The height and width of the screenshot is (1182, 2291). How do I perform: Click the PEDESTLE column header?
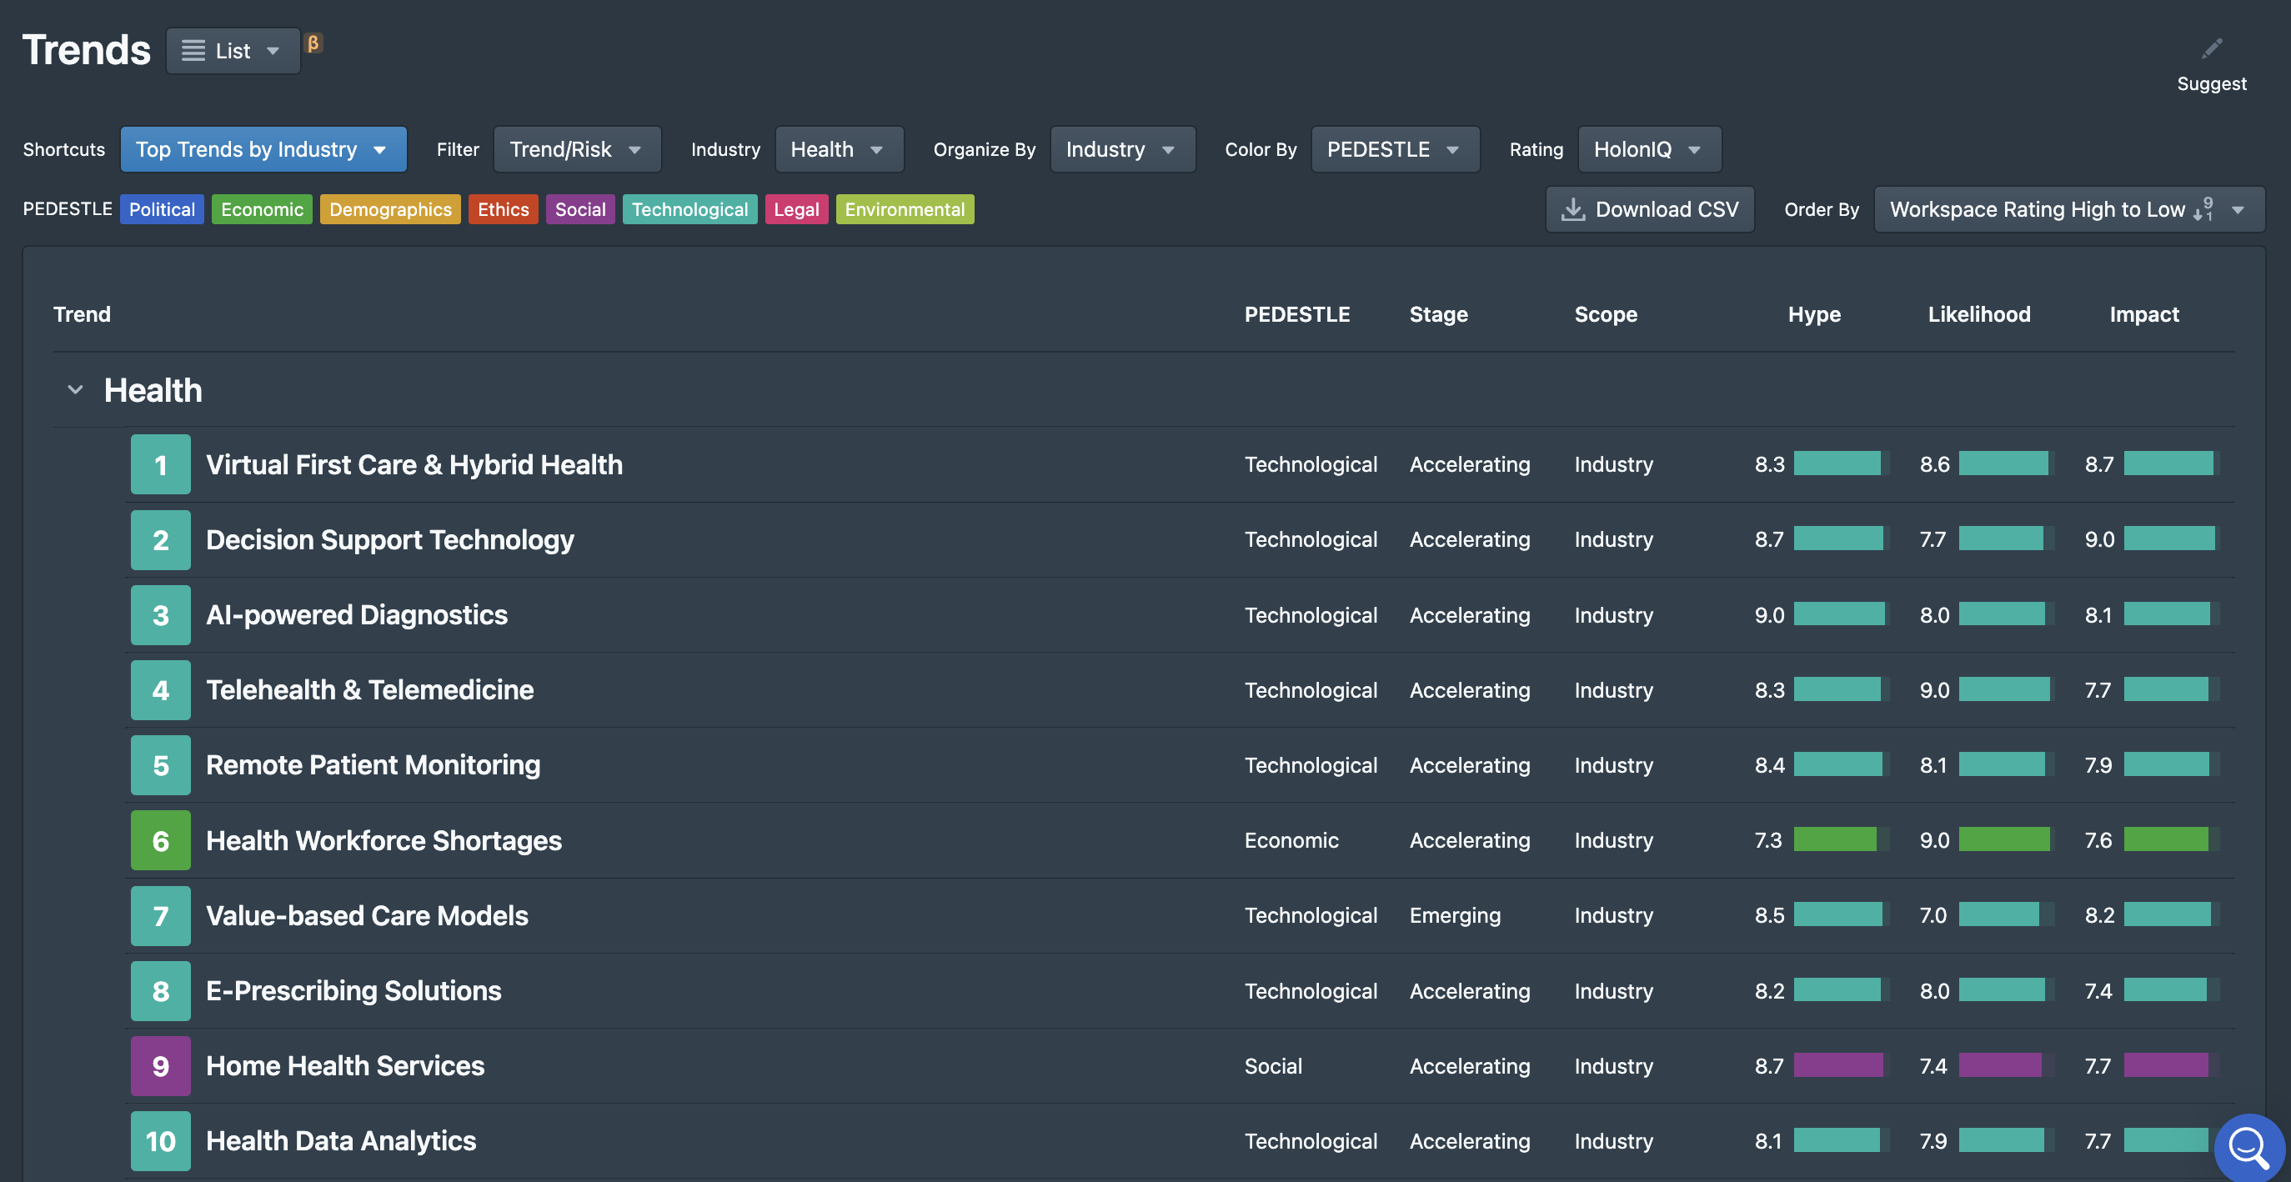[x=1296, y=314]
